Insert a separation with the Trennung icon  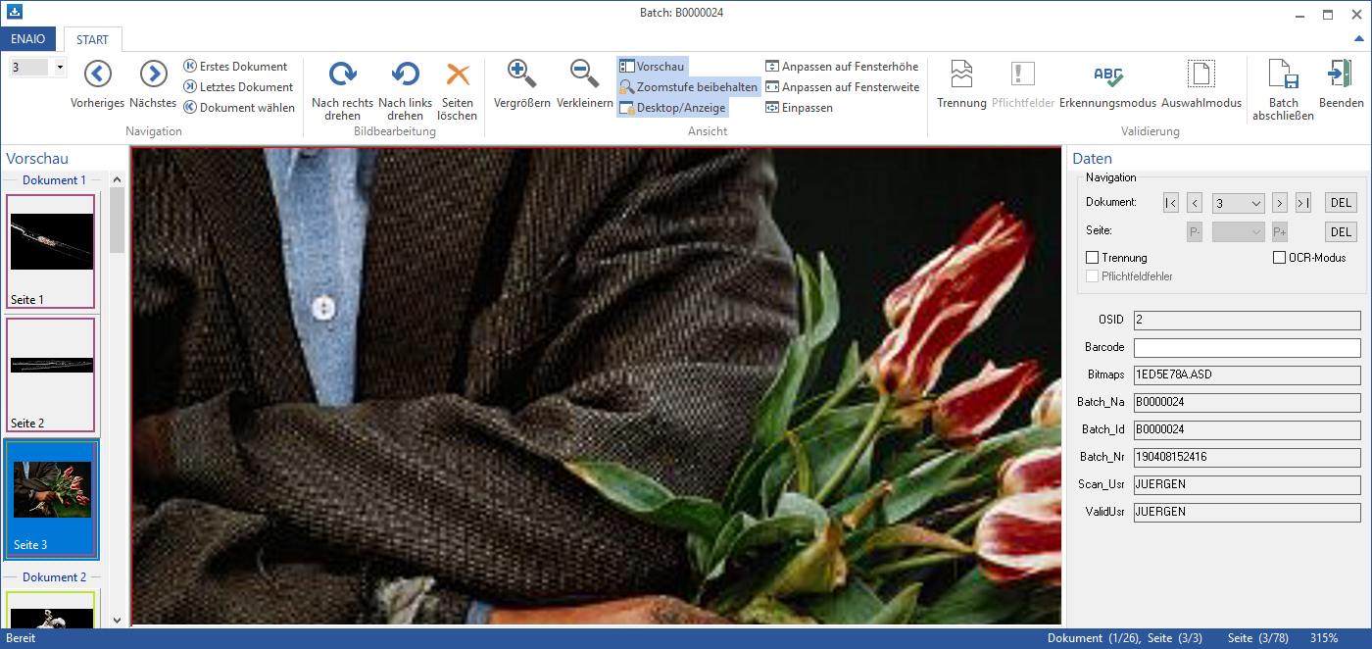[x=960, y=86]
